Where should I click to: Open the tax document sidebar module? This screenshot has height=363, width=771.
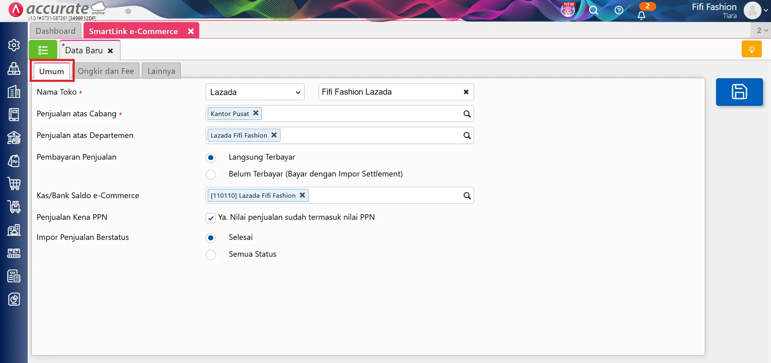click(x=14, y=276)
